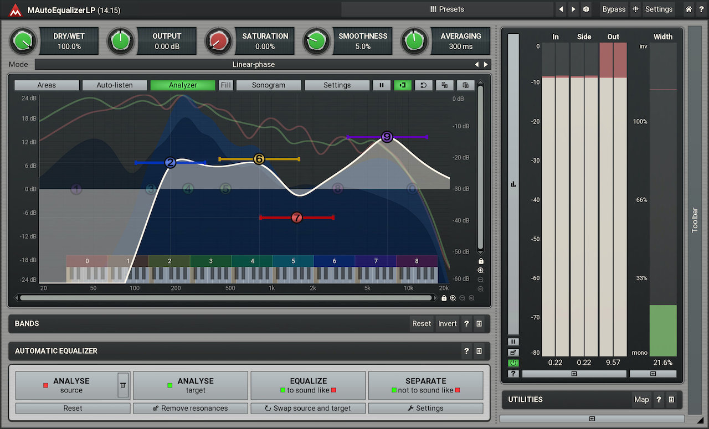The height and width of the screenshot is (429, 709).
Task: Open the Bands panel help icon
Action: 466,324
